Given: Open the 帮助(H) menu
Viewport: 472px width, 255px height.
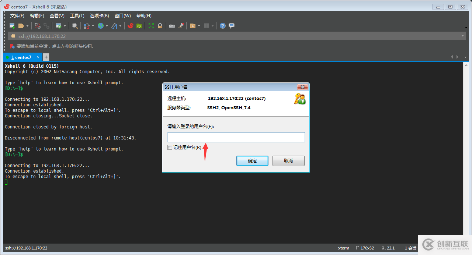Looking at the screenshot, I should [144, 16].
